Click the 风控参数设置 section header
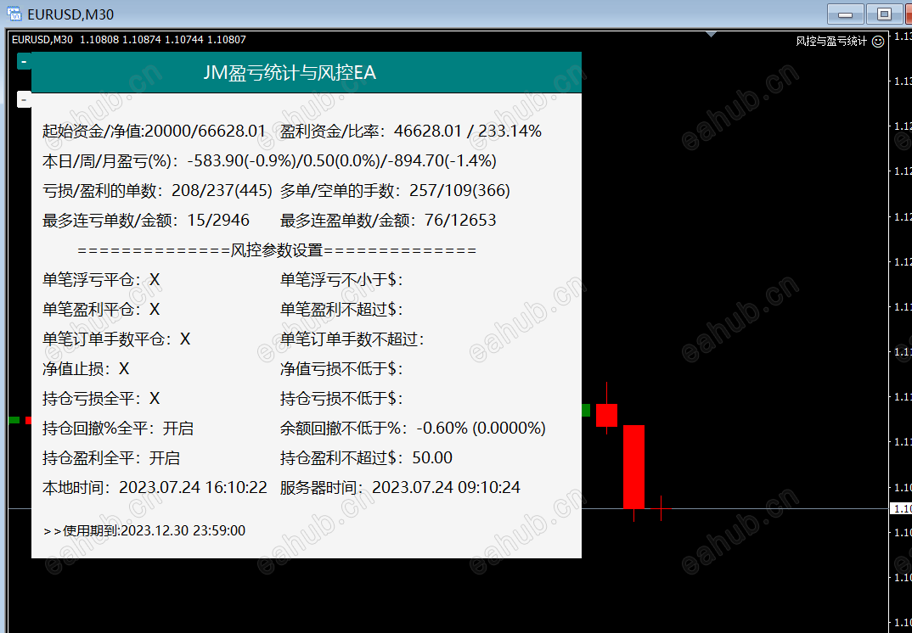This screenshot has height=633, width=912. point(277,250)
